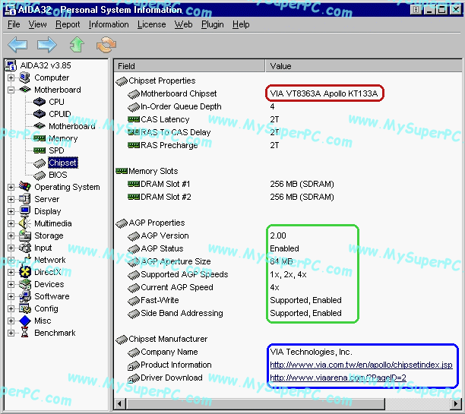
Task: Select the AGP Aperture Size row
Action: [x=288, y=261]
